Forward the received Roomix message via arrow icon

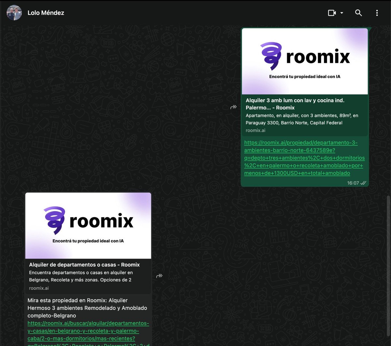159,276
